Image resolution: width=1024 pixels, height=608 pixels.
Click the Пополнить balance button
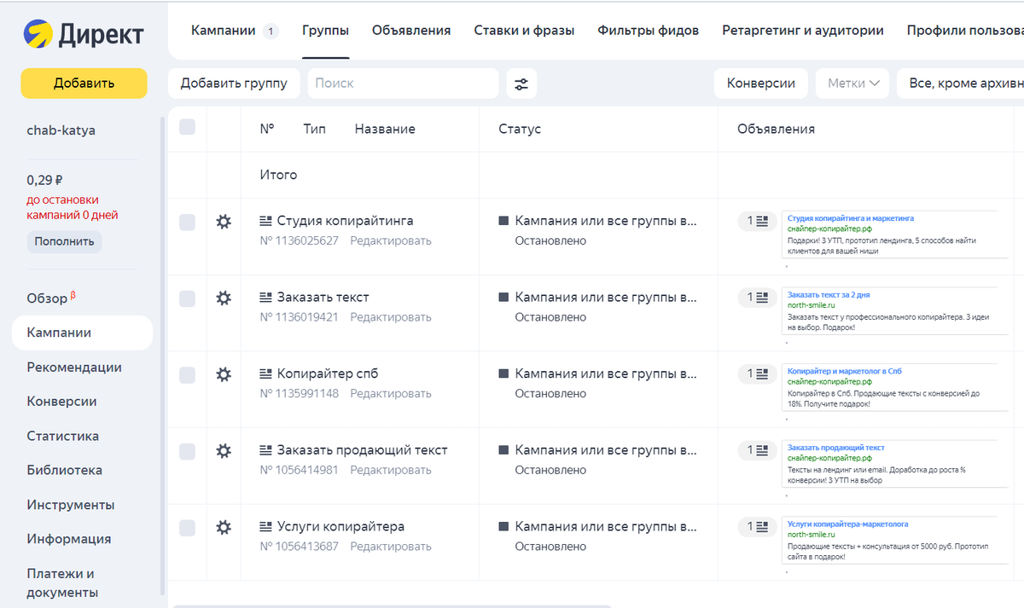click(64, 241)
